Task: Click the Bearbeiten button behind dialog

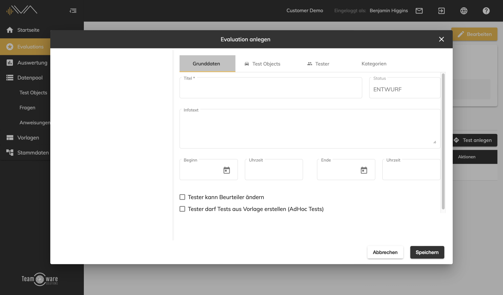Action: (x=475, y=34)
